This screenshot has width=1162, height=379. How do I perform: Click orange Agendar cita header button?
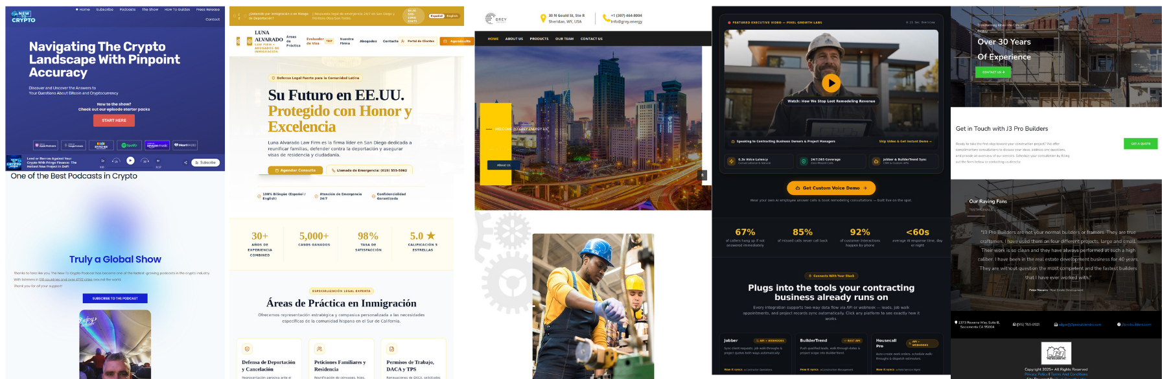pos(457,41)
